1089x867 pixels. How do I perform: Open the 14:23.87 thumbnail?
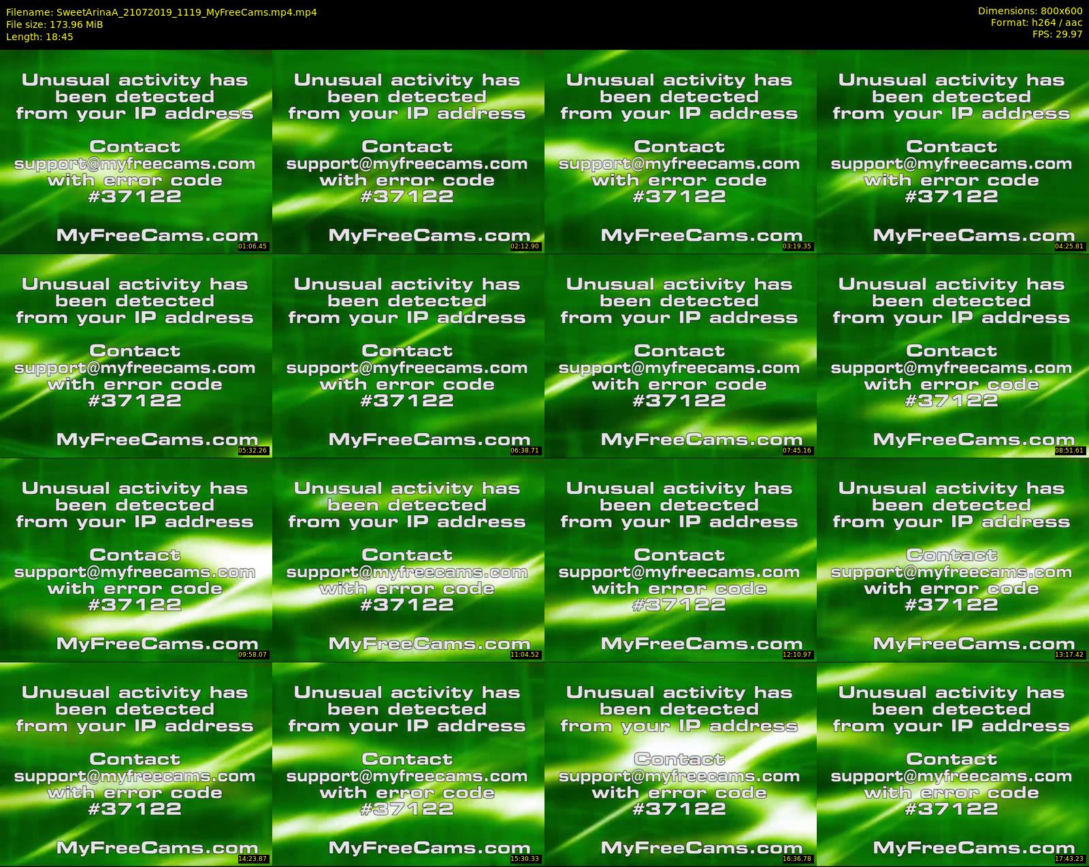tap(135, 764)
